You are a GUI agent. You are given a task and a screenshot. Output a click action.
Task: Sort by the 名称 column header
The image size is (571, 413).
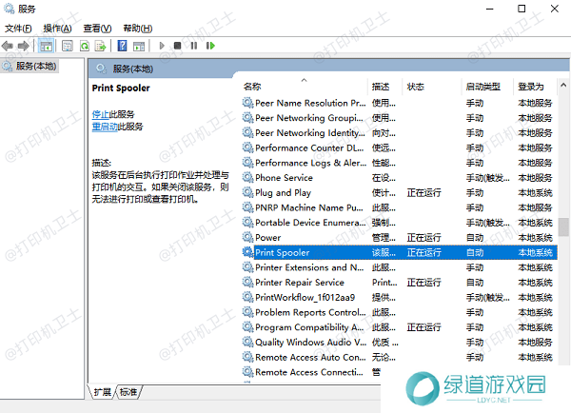click(305, 87)
